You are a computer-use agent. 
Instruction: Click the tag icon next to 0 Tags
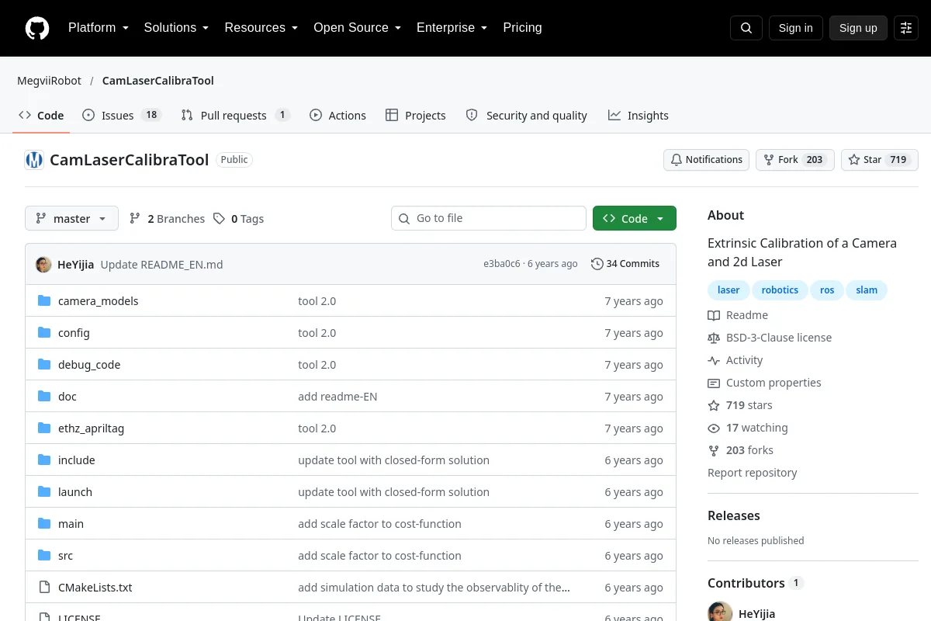(x=220, y=219)
